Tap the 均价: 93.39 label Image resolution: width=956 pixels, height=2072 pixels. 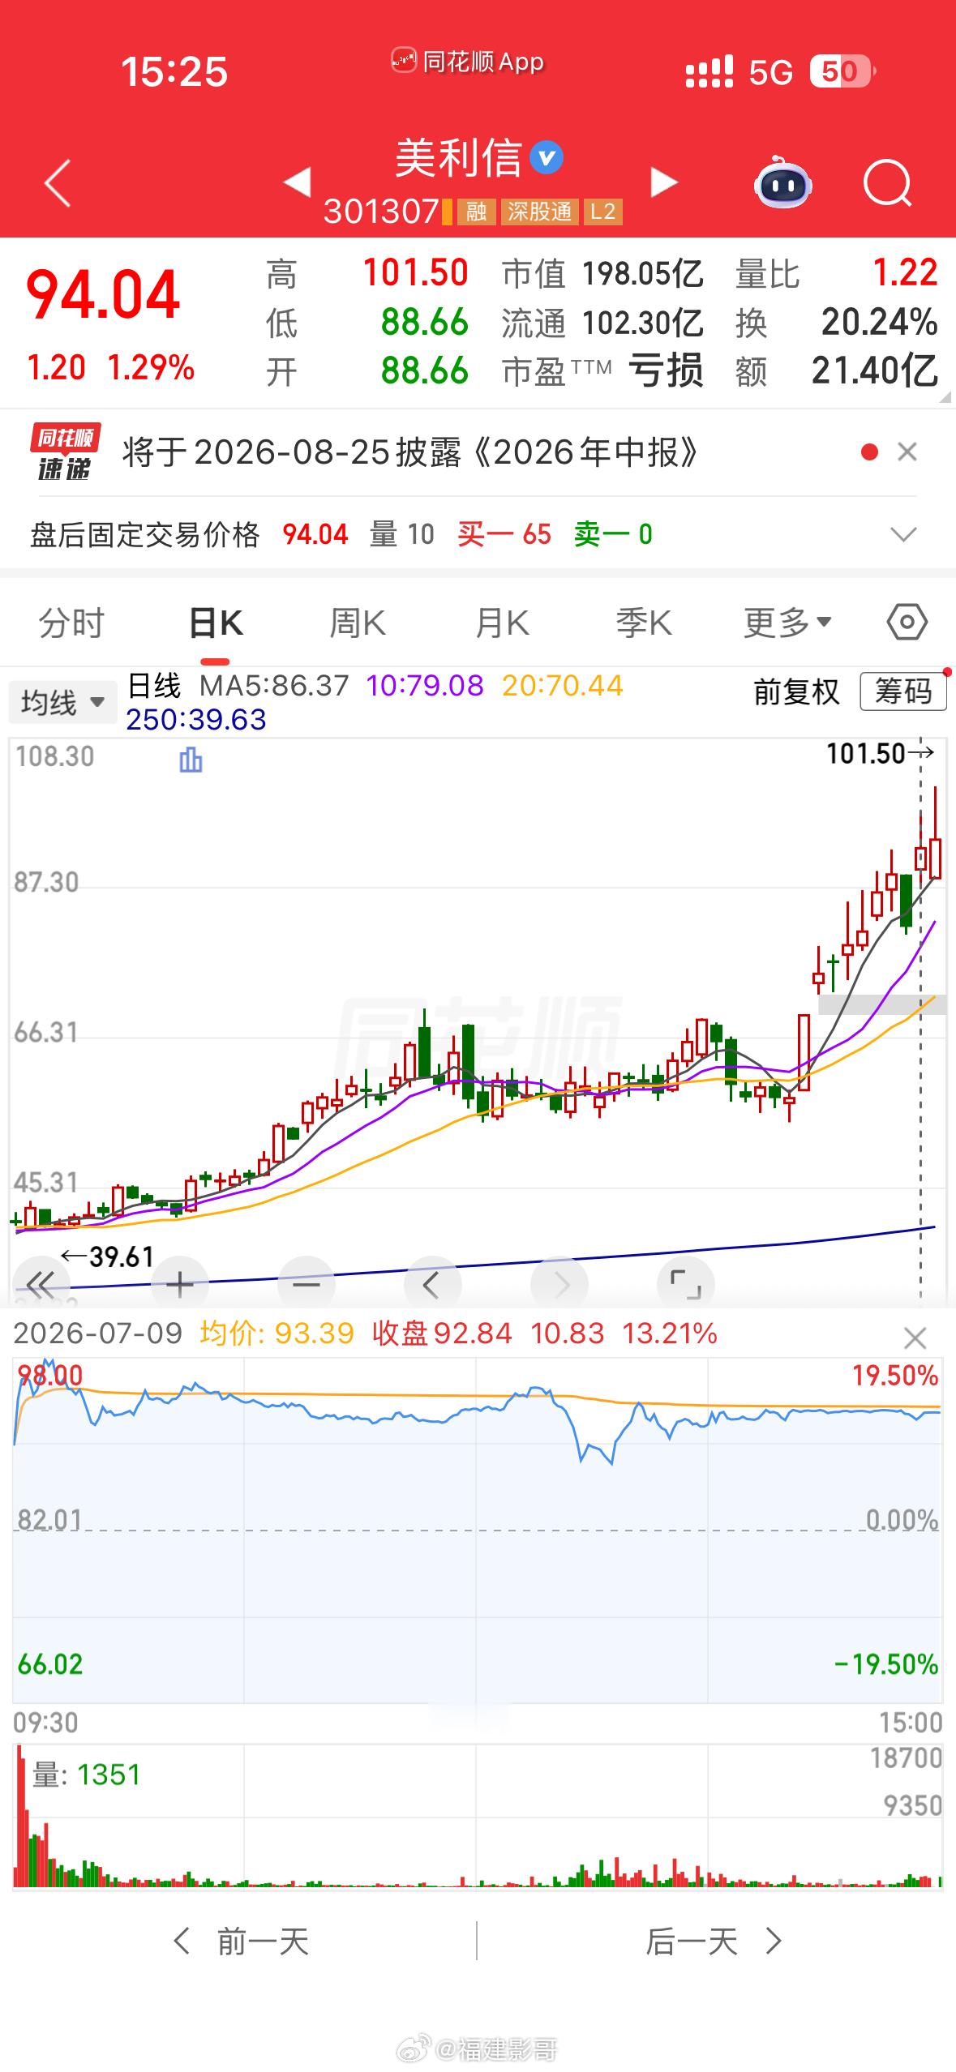point(277,1333)
